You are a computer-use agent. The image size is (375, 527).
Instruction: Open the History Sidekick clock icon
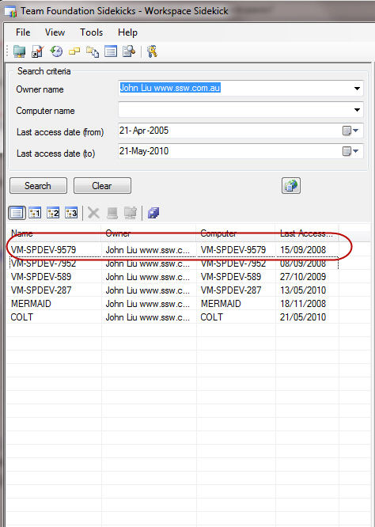(56, 51)
